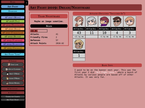This screenshot has width=145, height=108.
Task: Click the attack count 43
Action: [x=79, y=33]
